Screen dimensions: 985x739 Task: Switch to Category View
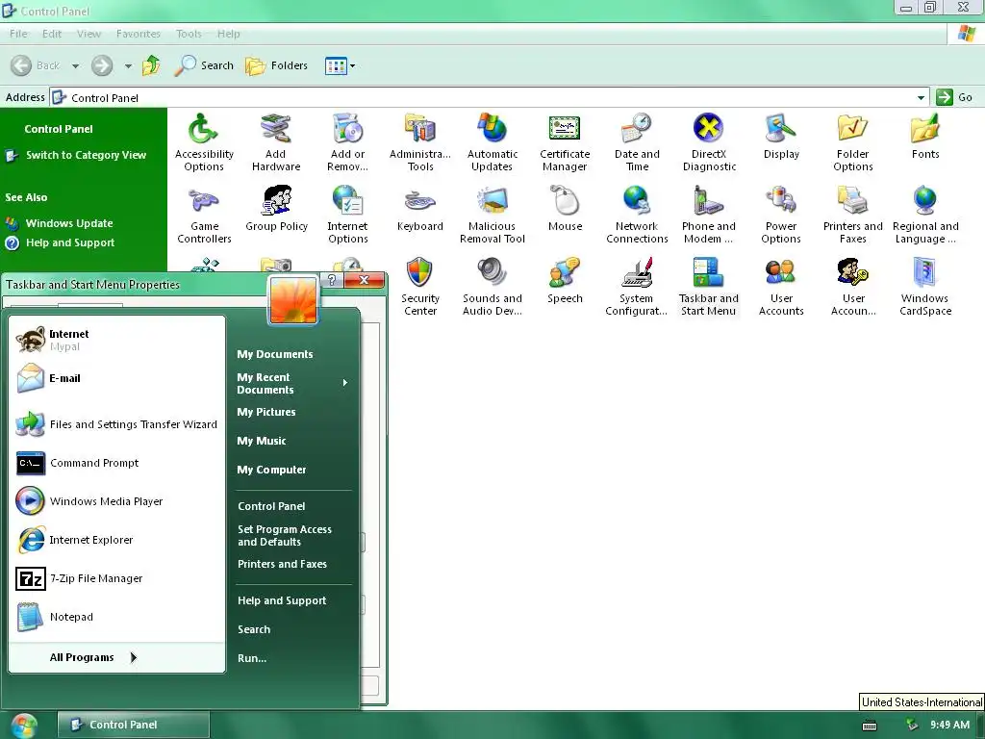[x=86, y=155]
